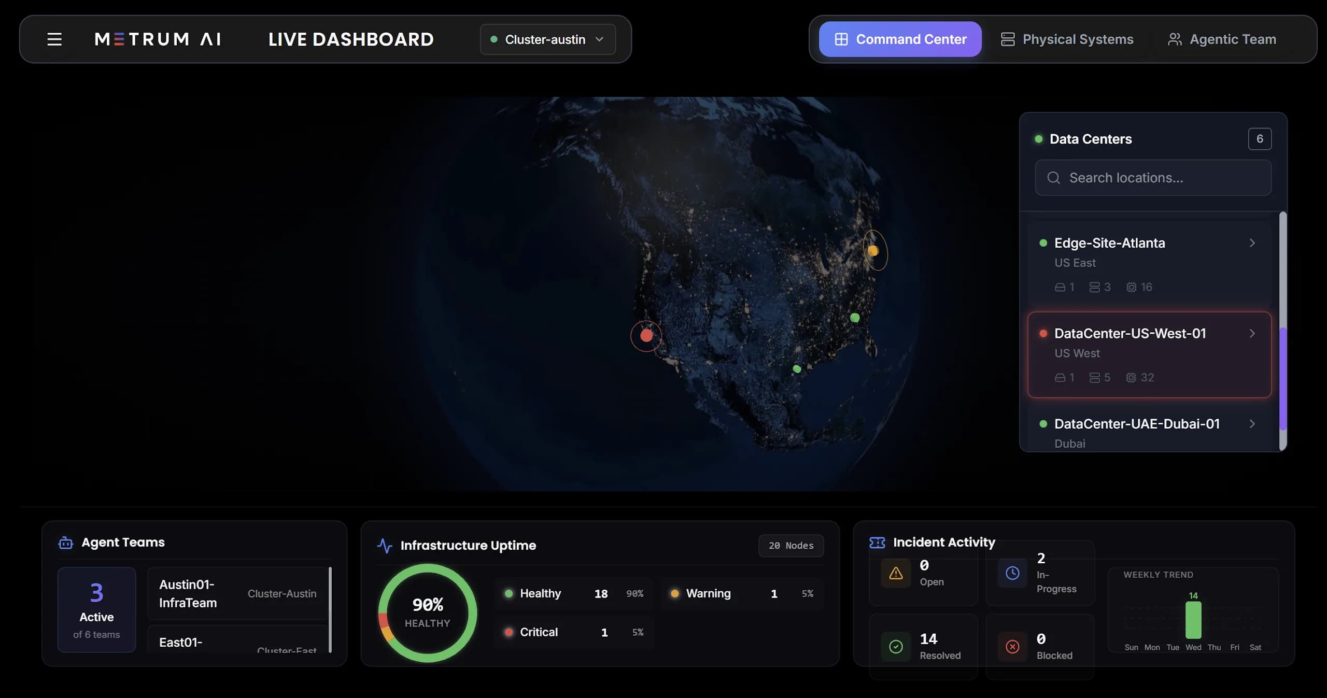Click the search magnifier in Data Centers panel
This screenshot has height=698, width=1327.
[x=1053, y=178]
